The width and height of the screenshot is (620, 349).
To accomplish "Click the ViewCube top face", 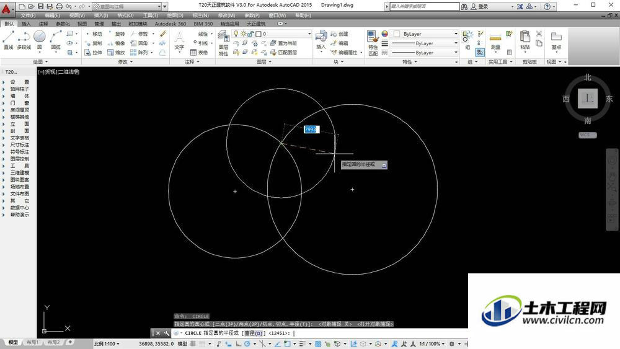I will pos(588,99).
